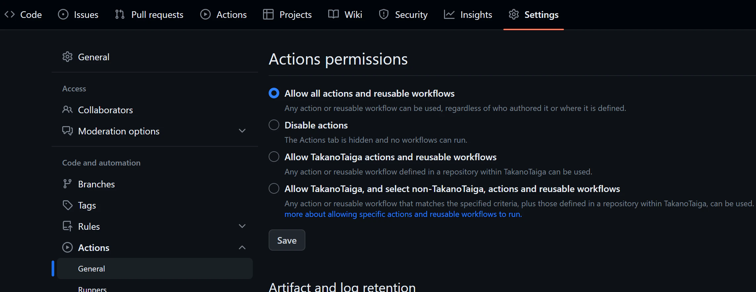Screen dimensions: 756x292
Task: Open General settings at sidebar top
Action: (x=155, y=57)
